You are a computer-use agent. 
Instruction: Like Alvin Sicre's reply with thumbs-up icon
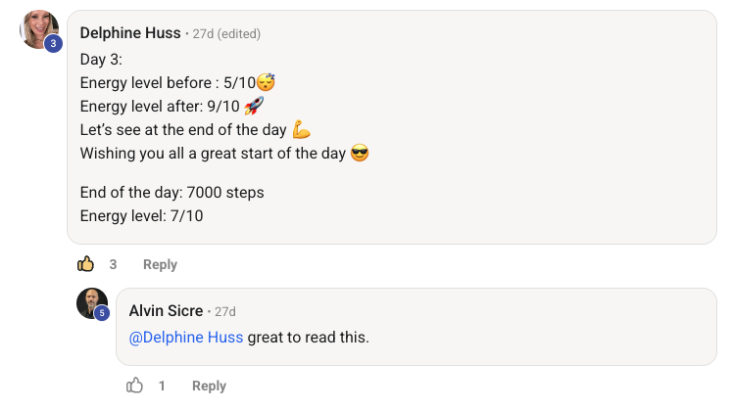[x=135, y=386]
